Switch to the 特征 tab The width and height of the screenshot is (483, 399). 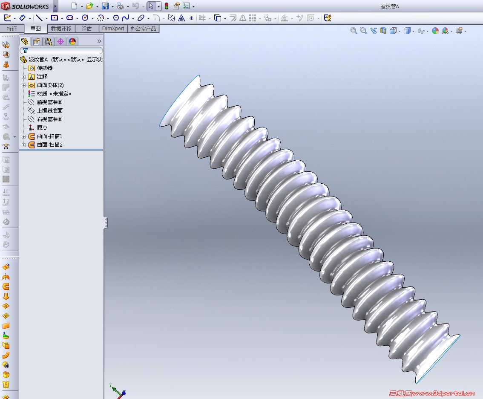pos(11,29)
